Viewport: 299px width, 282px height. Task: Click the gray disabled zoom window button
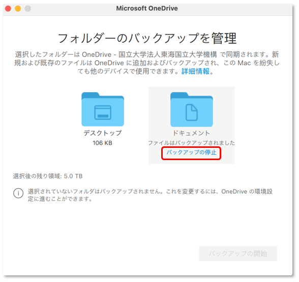[x=28, y=8]
